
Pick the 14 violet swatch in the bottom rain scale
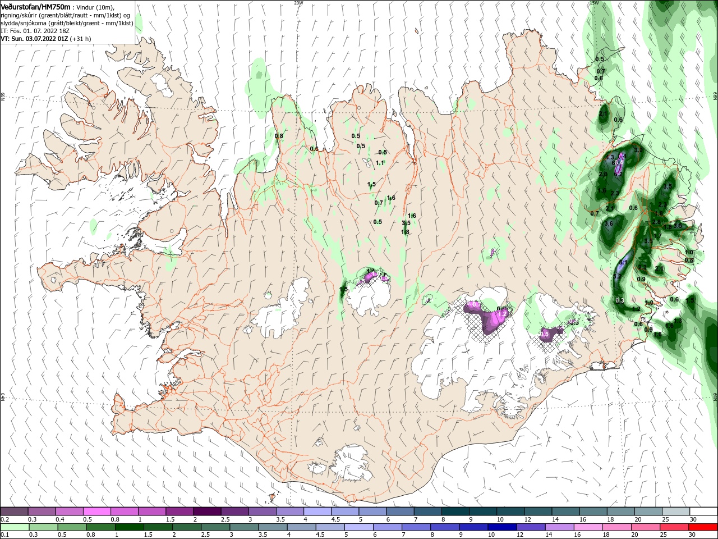(559, 527)
